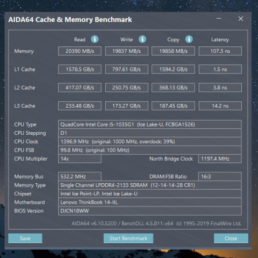Select the L3 Cache copy value 187.45 GB/s
This screenshot has width=258, height=258.
pos(174,106)
